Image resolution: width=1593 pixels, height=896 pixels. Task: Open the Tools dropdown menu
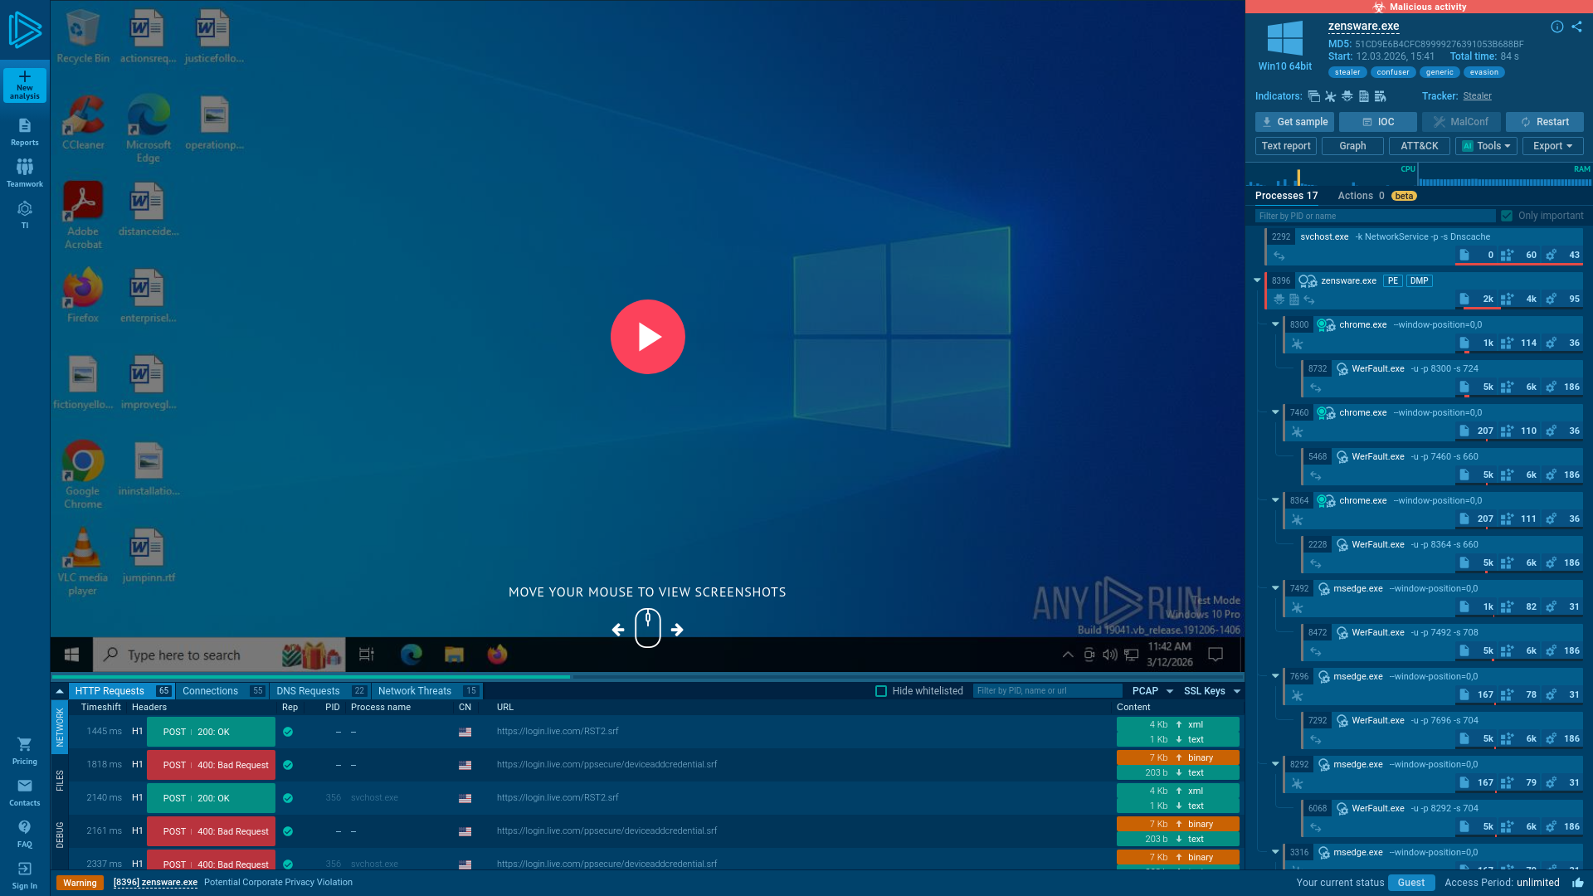coord(1486,146)
